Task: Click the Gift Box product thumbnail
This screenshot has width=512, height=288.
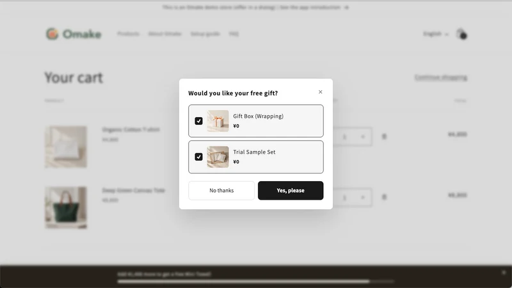Action: [218, 121]
